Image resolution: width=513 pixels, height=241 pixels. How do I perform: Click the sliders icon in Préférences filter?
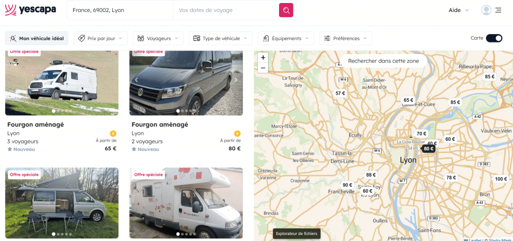tap(327, 38)
